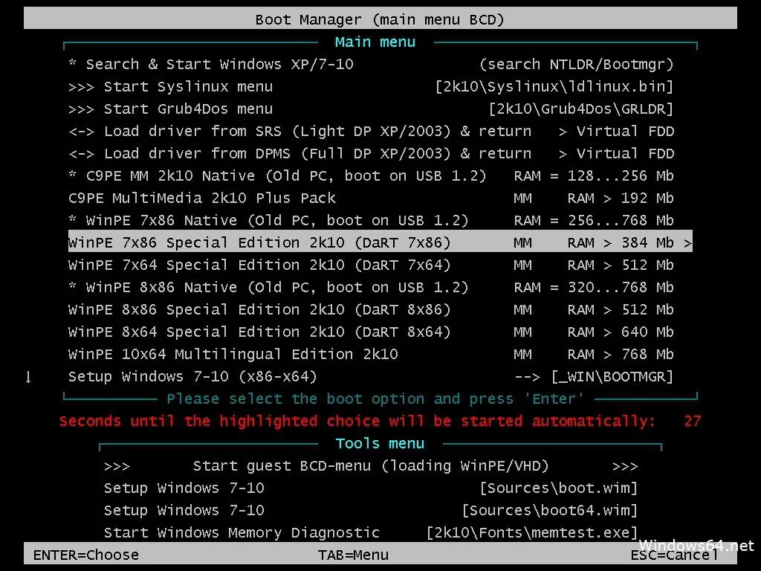This screenshot has height=571, width=761.
Task: Click ENTER=Choose in status bar
Action: coord(86,555)
